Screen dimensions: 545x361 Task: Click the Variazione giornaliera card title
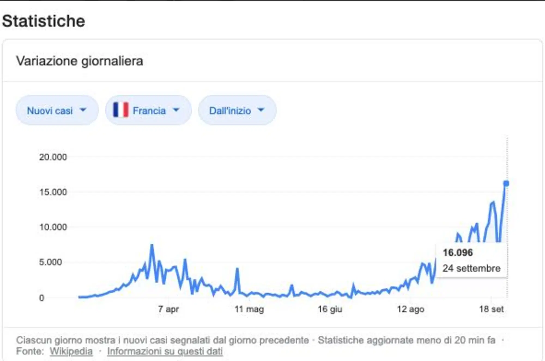pyautogui.click(x=80, y=61)
